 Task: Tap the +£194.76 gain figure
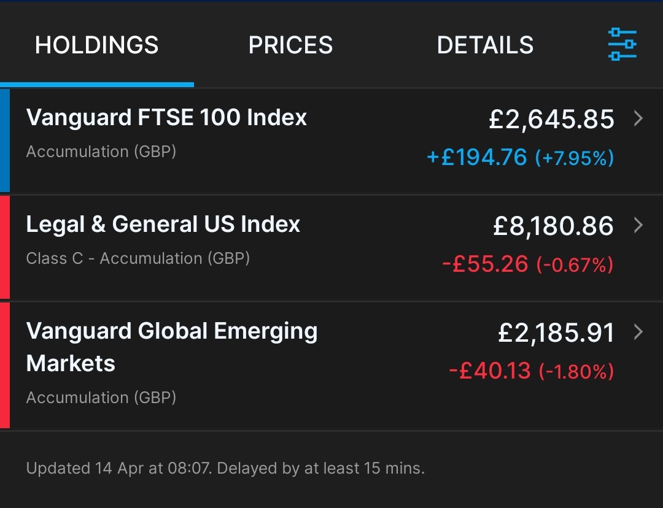477,157
